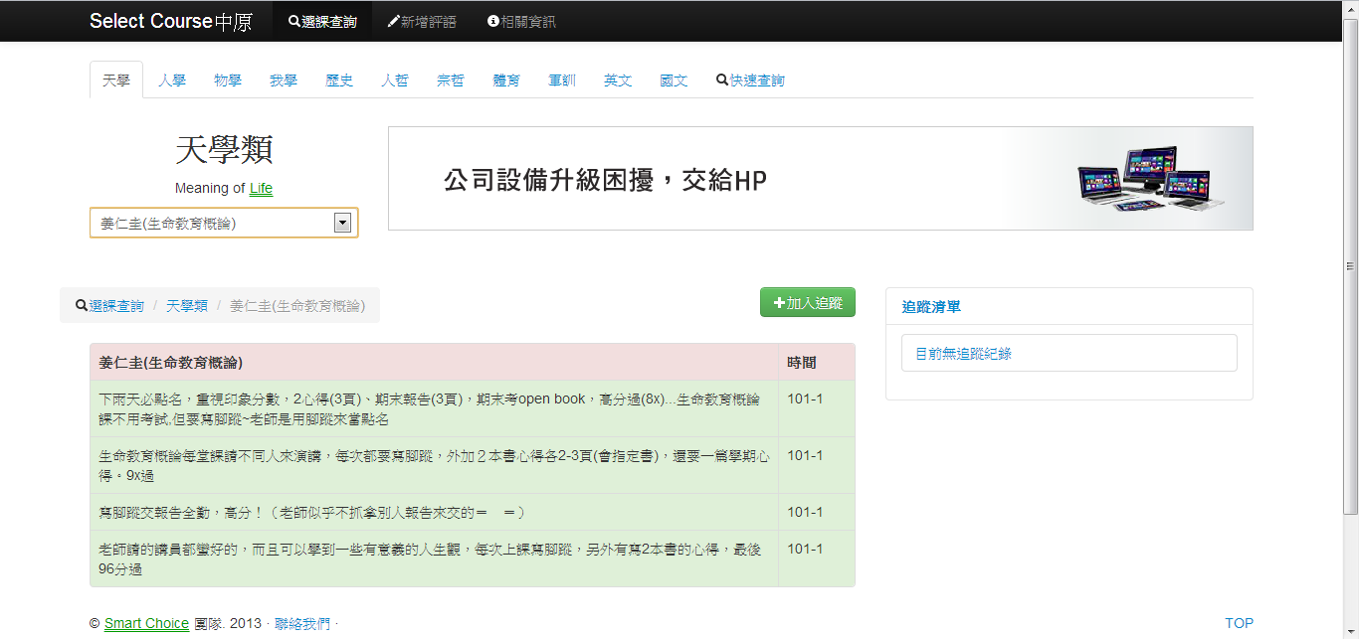This screenshot has width=1359, height=639.
Task: Click the 聯絡我們 footer link
Action: [302, 623]
